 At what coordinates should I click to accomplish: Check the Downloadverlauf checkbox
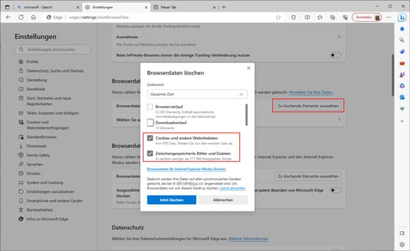point(150,123)
